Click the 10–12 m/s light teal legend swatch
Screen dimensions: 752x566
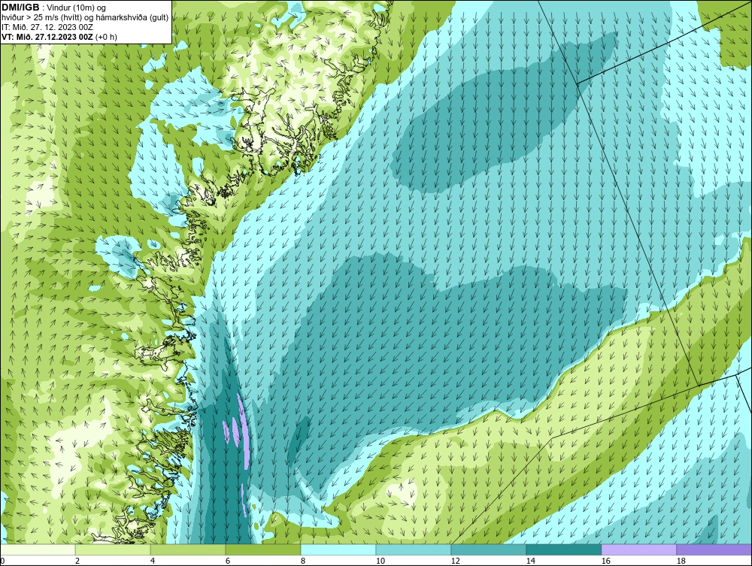click(414, 549)
